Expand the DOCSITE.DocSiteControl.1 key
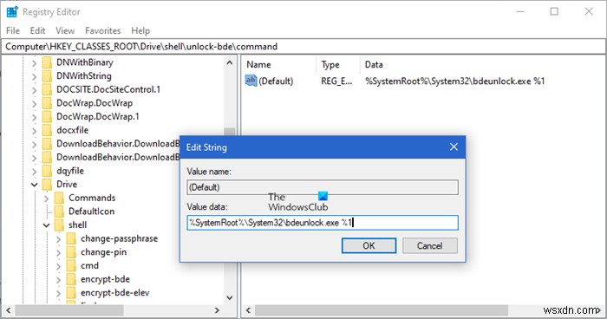This screenshot has height=319, width=607. coord(34,90)
